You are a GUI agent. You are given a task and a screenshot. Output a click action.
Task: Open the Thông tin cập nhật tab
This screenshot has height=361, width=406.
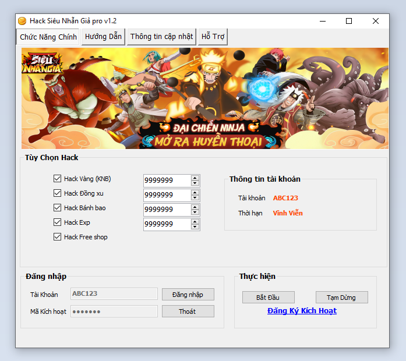point(161,37)
